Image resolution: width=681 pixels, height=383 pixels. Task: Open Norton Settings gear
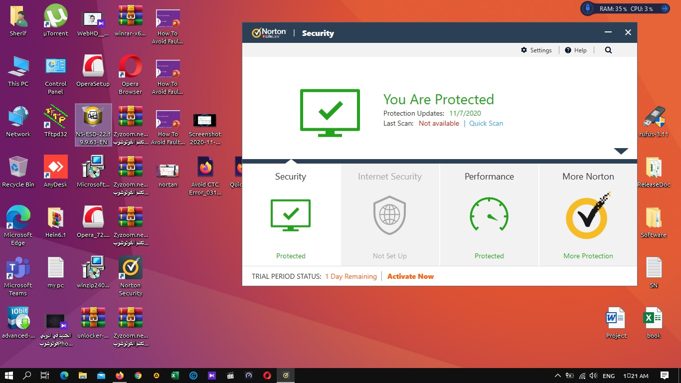536,50
